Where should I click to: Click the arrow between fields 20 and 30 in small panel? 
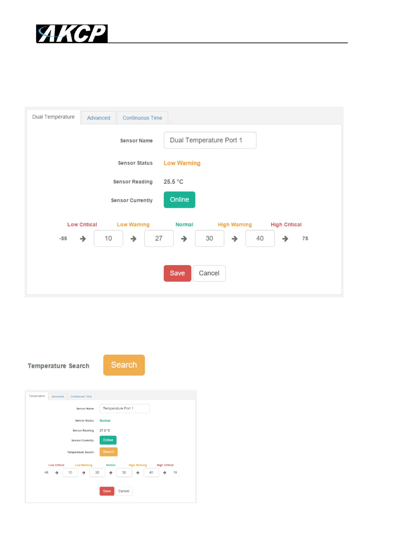111,473
